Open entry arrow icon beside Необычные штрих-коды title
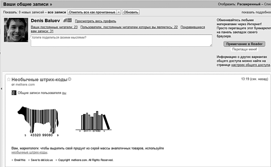This screenshot has width=271, height=167. pos(69,79)
